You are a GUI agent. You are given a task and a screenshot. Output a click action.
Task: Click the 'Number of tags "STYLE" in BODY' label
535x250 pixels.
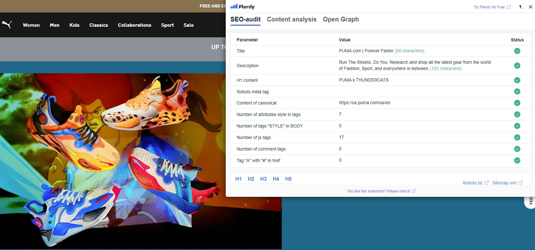tap(270, 126)
